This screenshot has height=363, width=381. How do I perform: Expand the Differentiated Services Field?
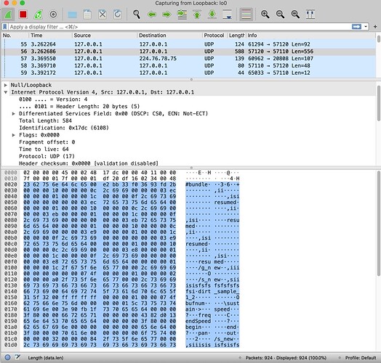[x=14, y=113]
